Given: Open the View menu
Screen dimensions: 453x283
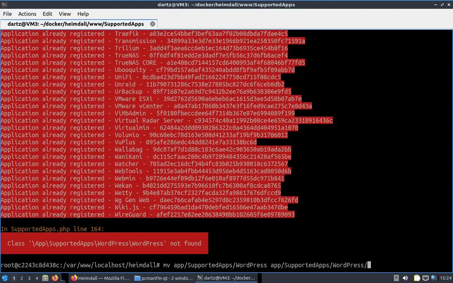Looking at the screenshot, I should click(x=64, y=14).
